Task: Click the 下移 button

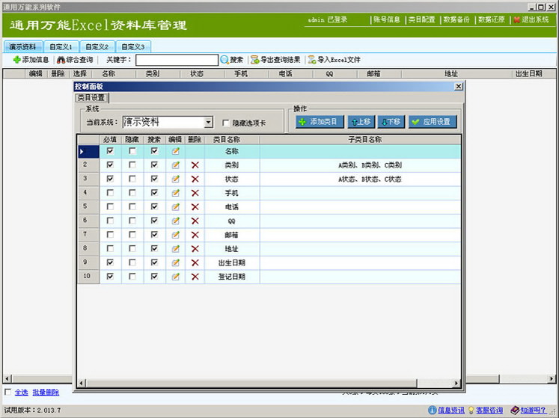Action: 391,122
